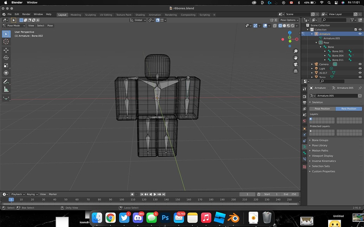Image resolution: width=364 pixels, height=227 pixels.
Task: Click the Pan view hand icon
Action: pos(295,58)
